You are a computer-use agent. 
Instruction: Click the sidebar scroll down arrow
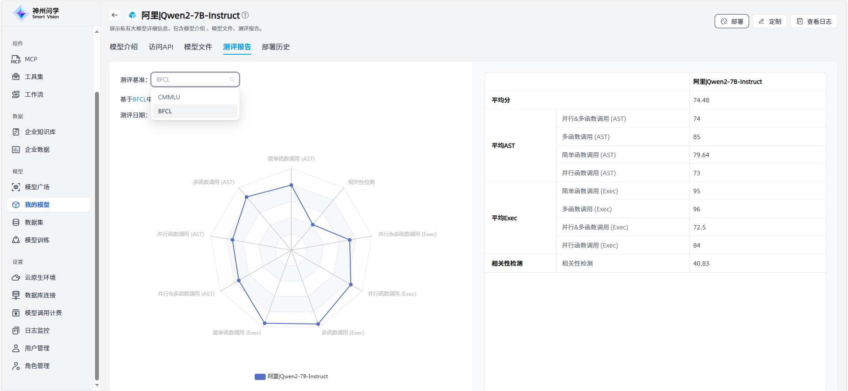point(97,385)
